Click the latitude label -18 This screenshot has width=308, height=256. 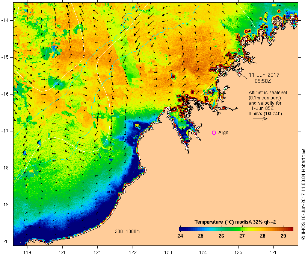tap(5, 168)
